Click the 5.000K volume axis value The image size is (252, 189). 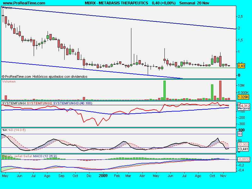point(243,93)
